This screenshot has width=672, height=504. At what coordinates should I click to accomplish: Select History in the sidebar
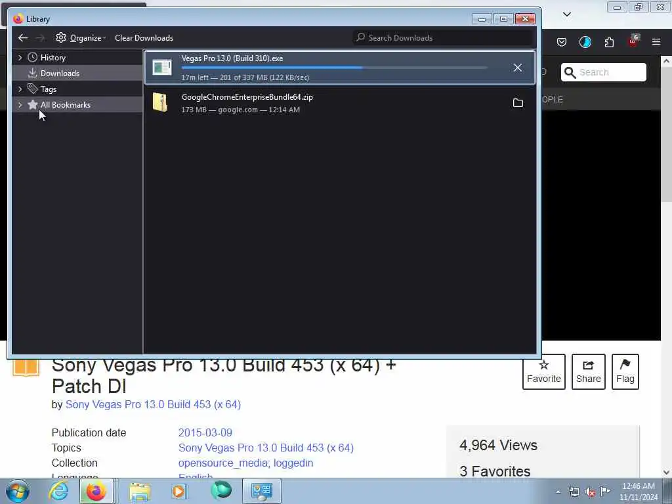click(x=52, y=58)
